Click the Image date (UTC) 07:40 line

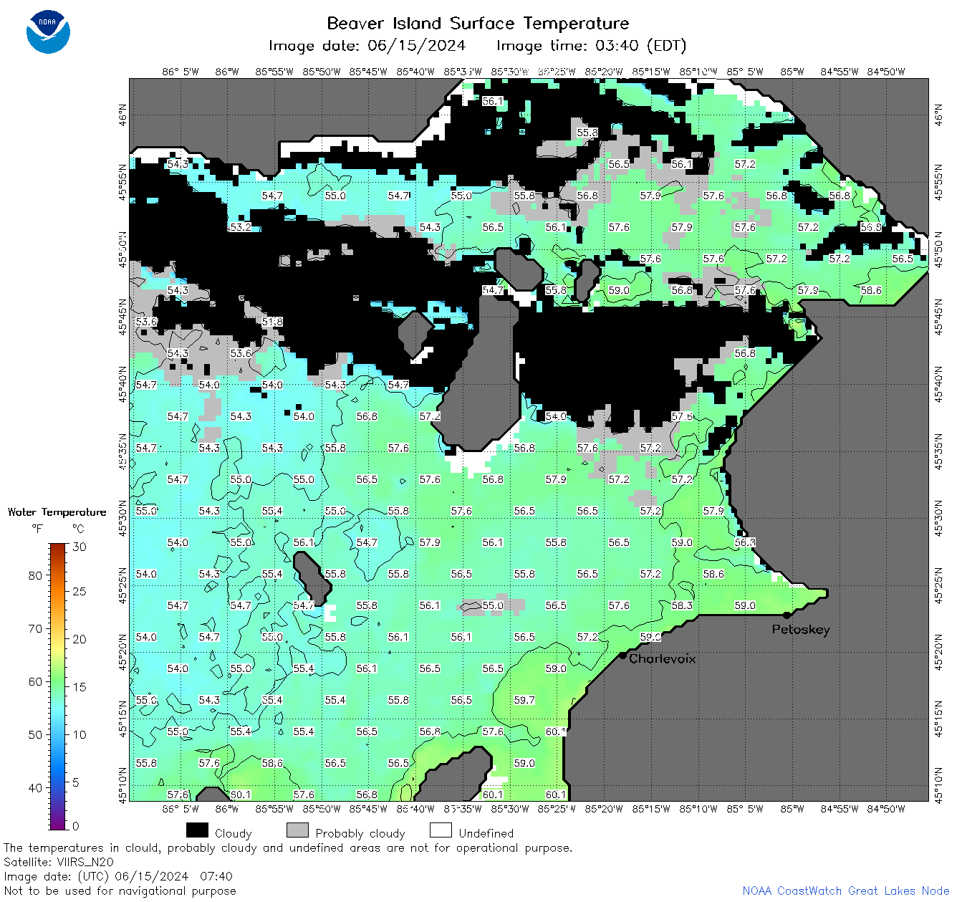point(118,876)
